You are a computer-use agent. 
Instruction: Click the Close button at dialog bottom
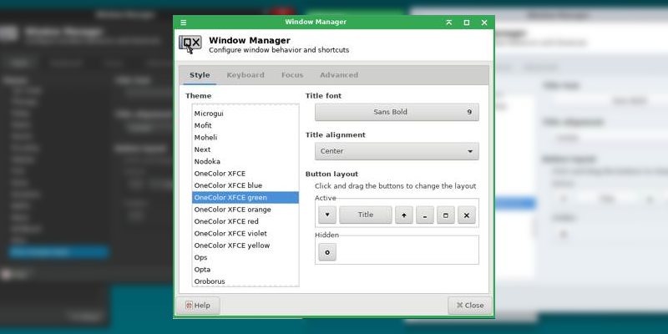468,305
